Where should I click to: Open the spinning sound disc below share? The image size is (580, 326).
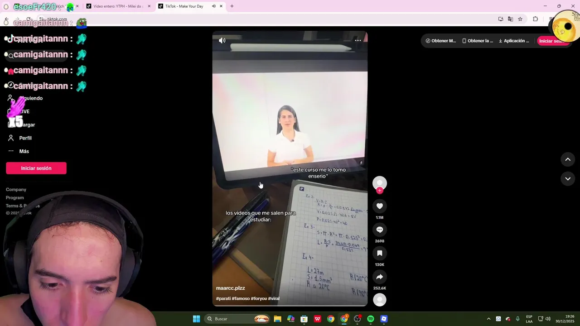coord(380,300)
